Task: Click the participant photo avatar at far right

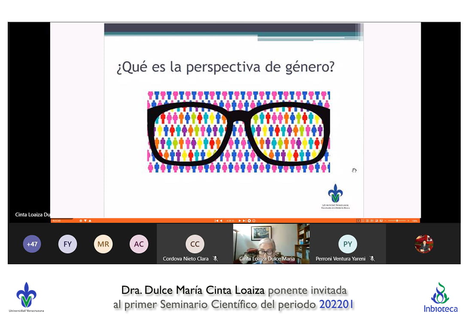Action: click(424, 244)
